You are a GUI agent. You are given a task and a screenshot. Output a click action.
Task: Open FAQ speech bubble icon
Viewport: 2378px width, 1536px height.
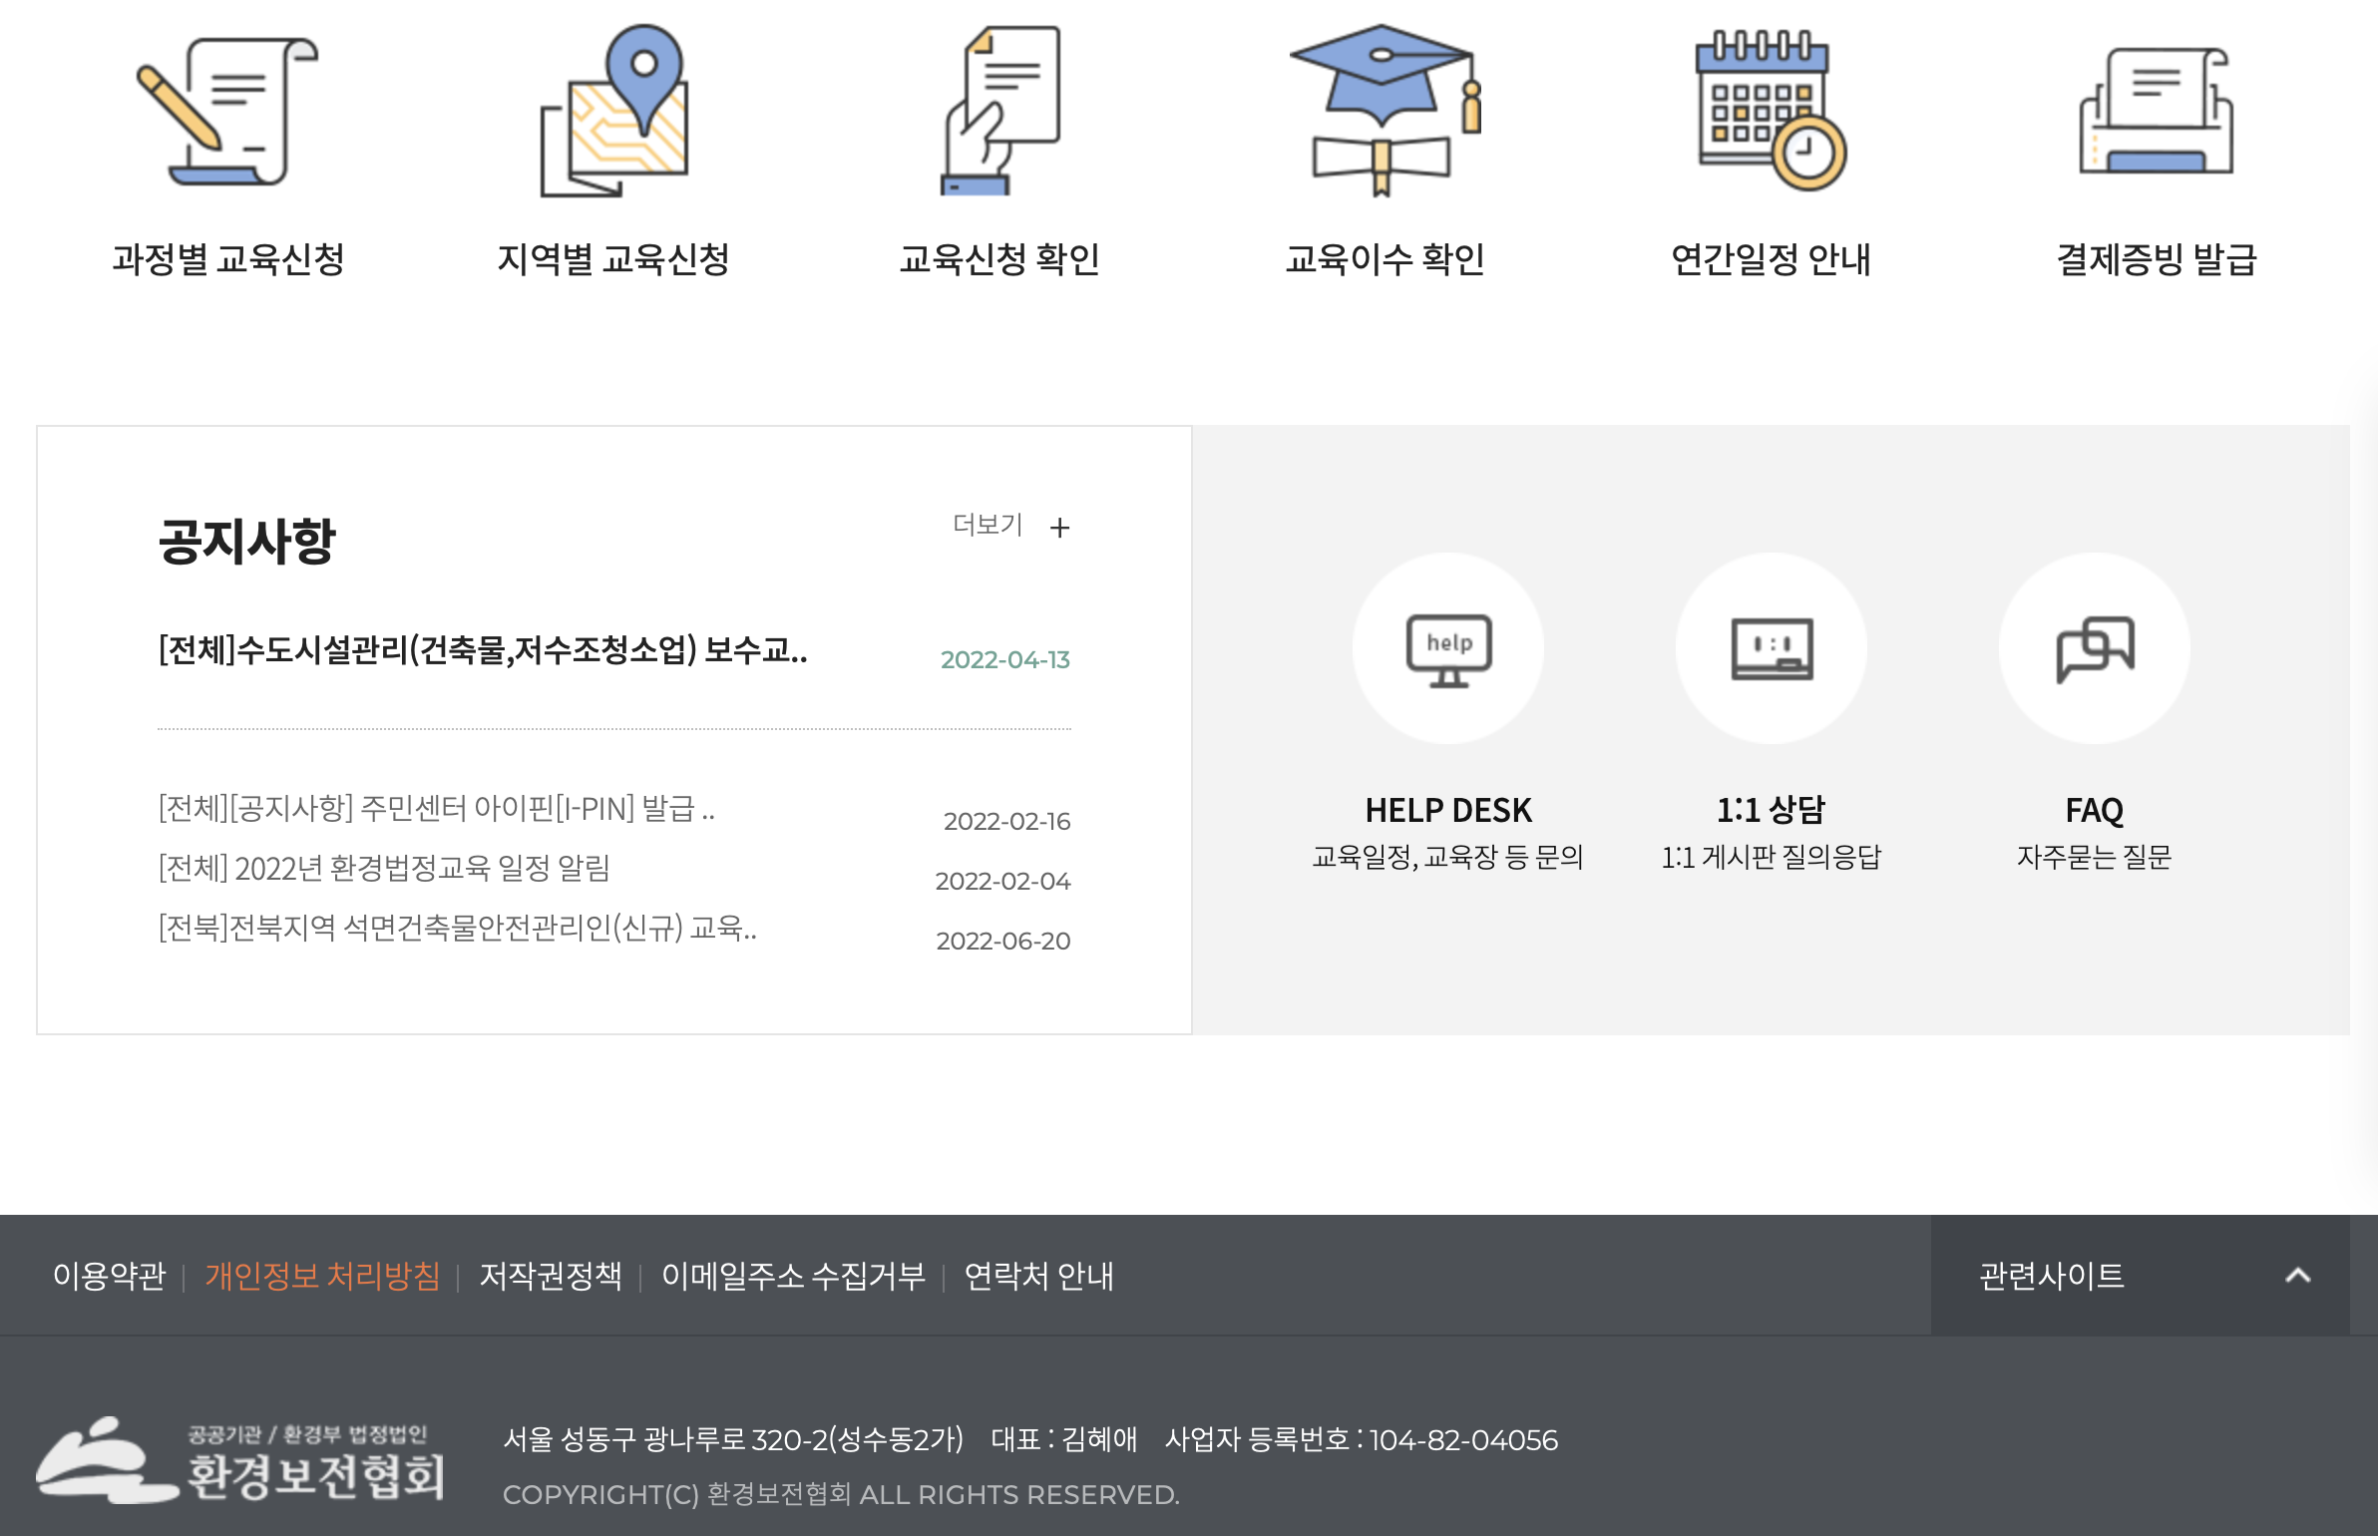[2095, 646]
